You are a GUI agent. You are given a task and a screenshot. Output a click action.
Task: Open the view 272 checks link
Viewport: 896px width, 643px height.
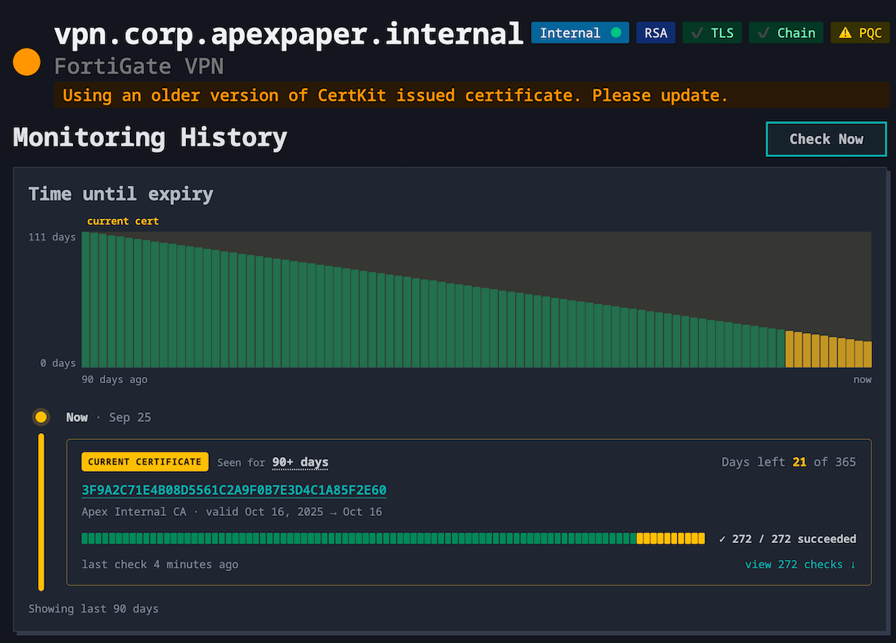coord(800,565)
